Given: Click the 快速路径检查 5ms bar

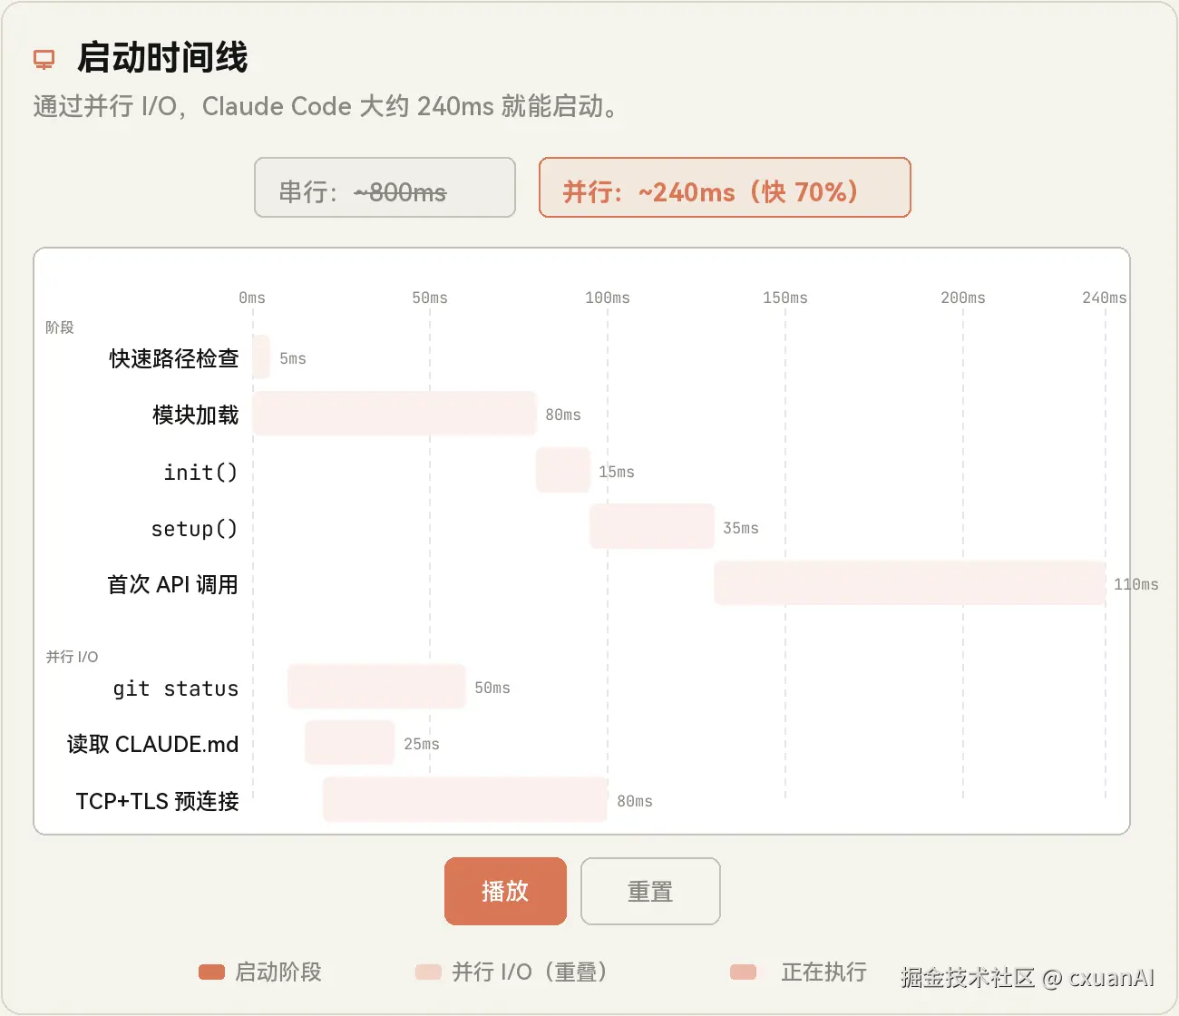Looking at the screenshot, I should [261, 357].
